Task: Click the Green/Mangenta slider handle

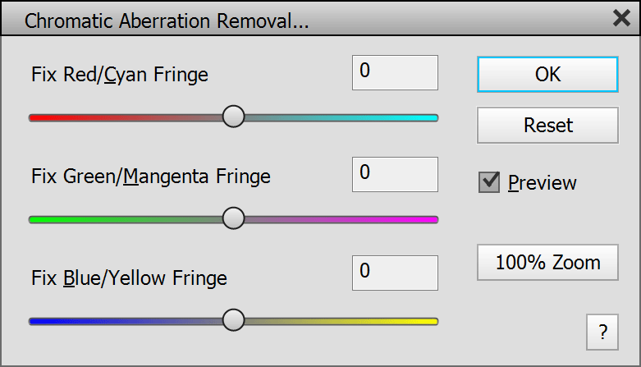Action: (x=234, y=218)
